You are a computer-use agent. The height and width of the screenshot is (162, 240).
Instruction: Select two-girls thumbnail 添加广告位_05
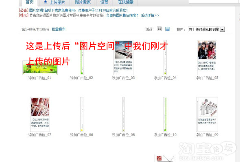click(x=207, y=58)
